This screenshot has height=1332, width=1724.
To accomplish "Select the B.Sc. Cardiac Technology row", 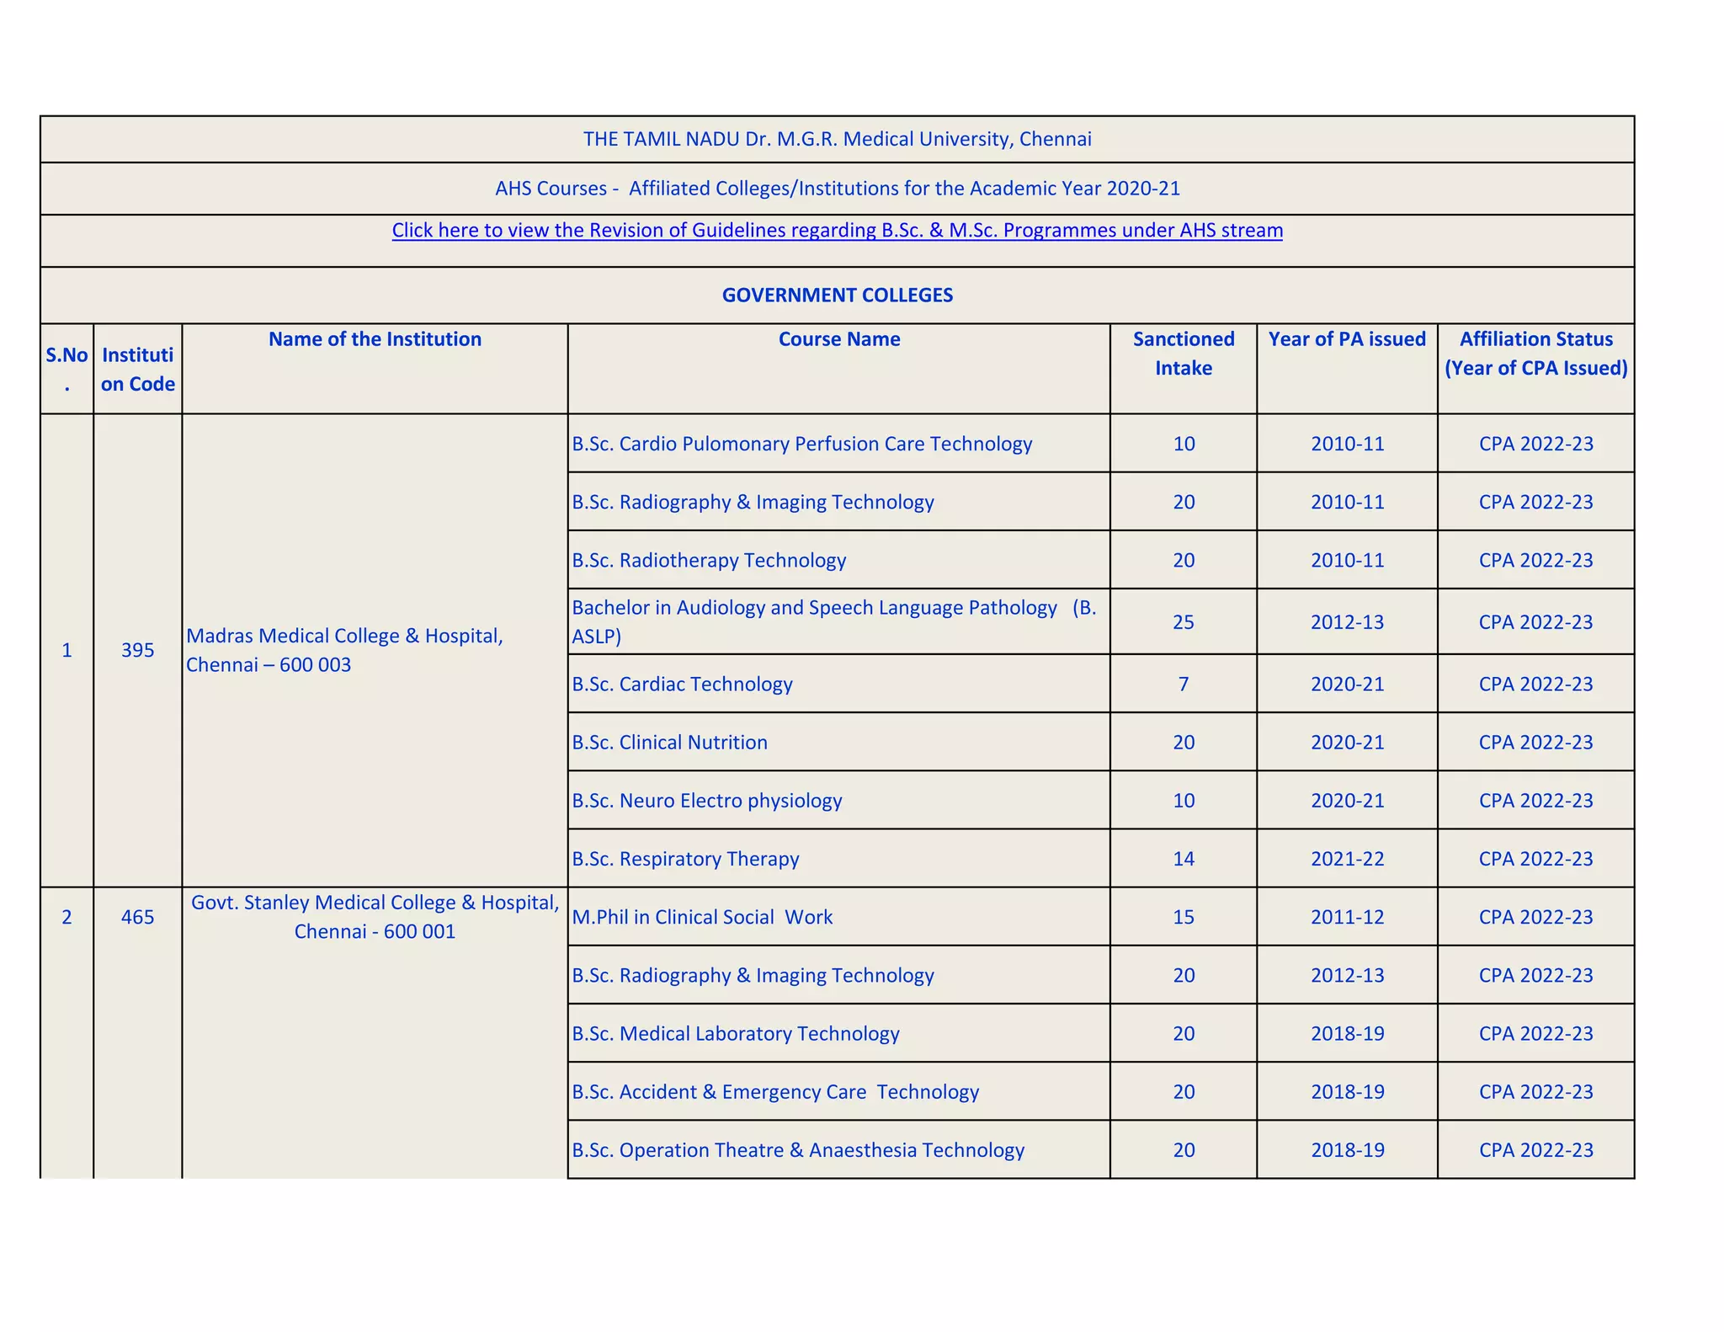I will click(682, 684).
